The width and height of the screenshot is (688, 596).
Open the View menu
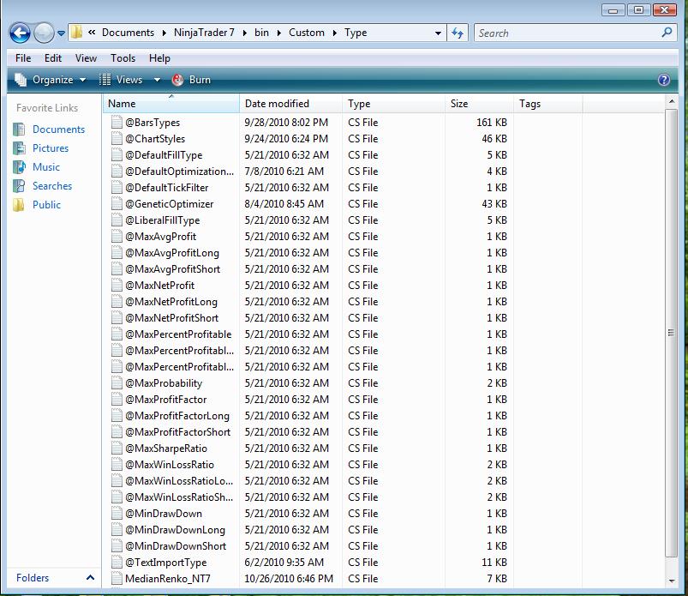point(86,58)
